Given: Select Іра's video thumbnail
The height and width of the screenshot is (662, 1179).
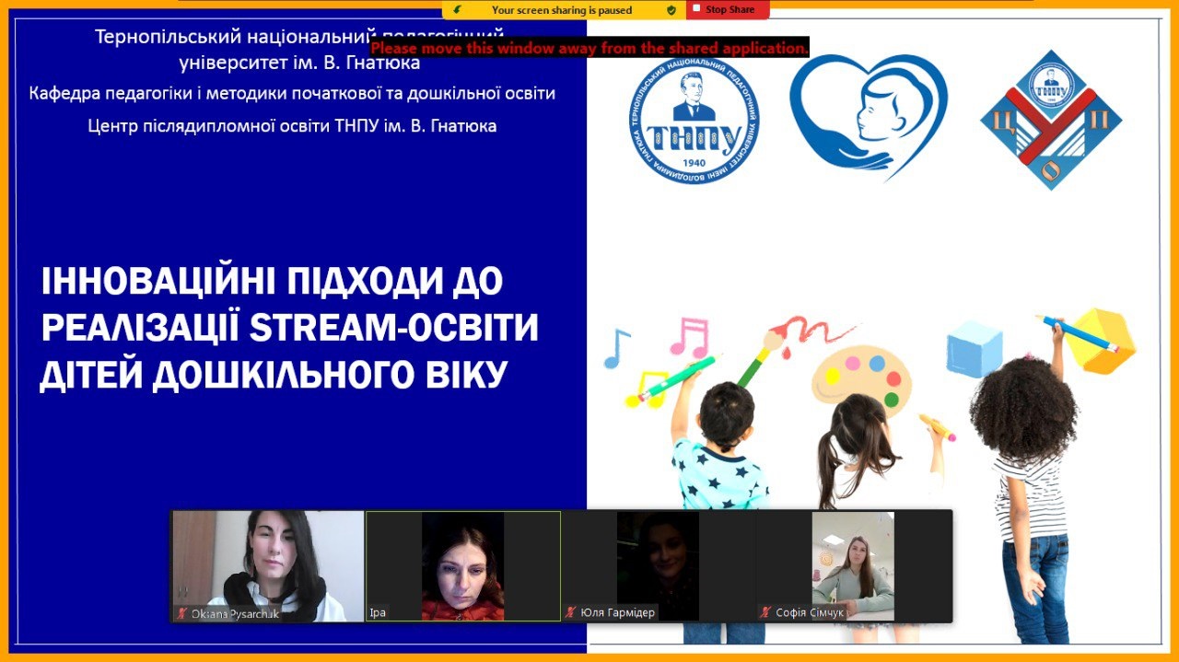Looking at the screenshot, I should click(x=465, y=566).
